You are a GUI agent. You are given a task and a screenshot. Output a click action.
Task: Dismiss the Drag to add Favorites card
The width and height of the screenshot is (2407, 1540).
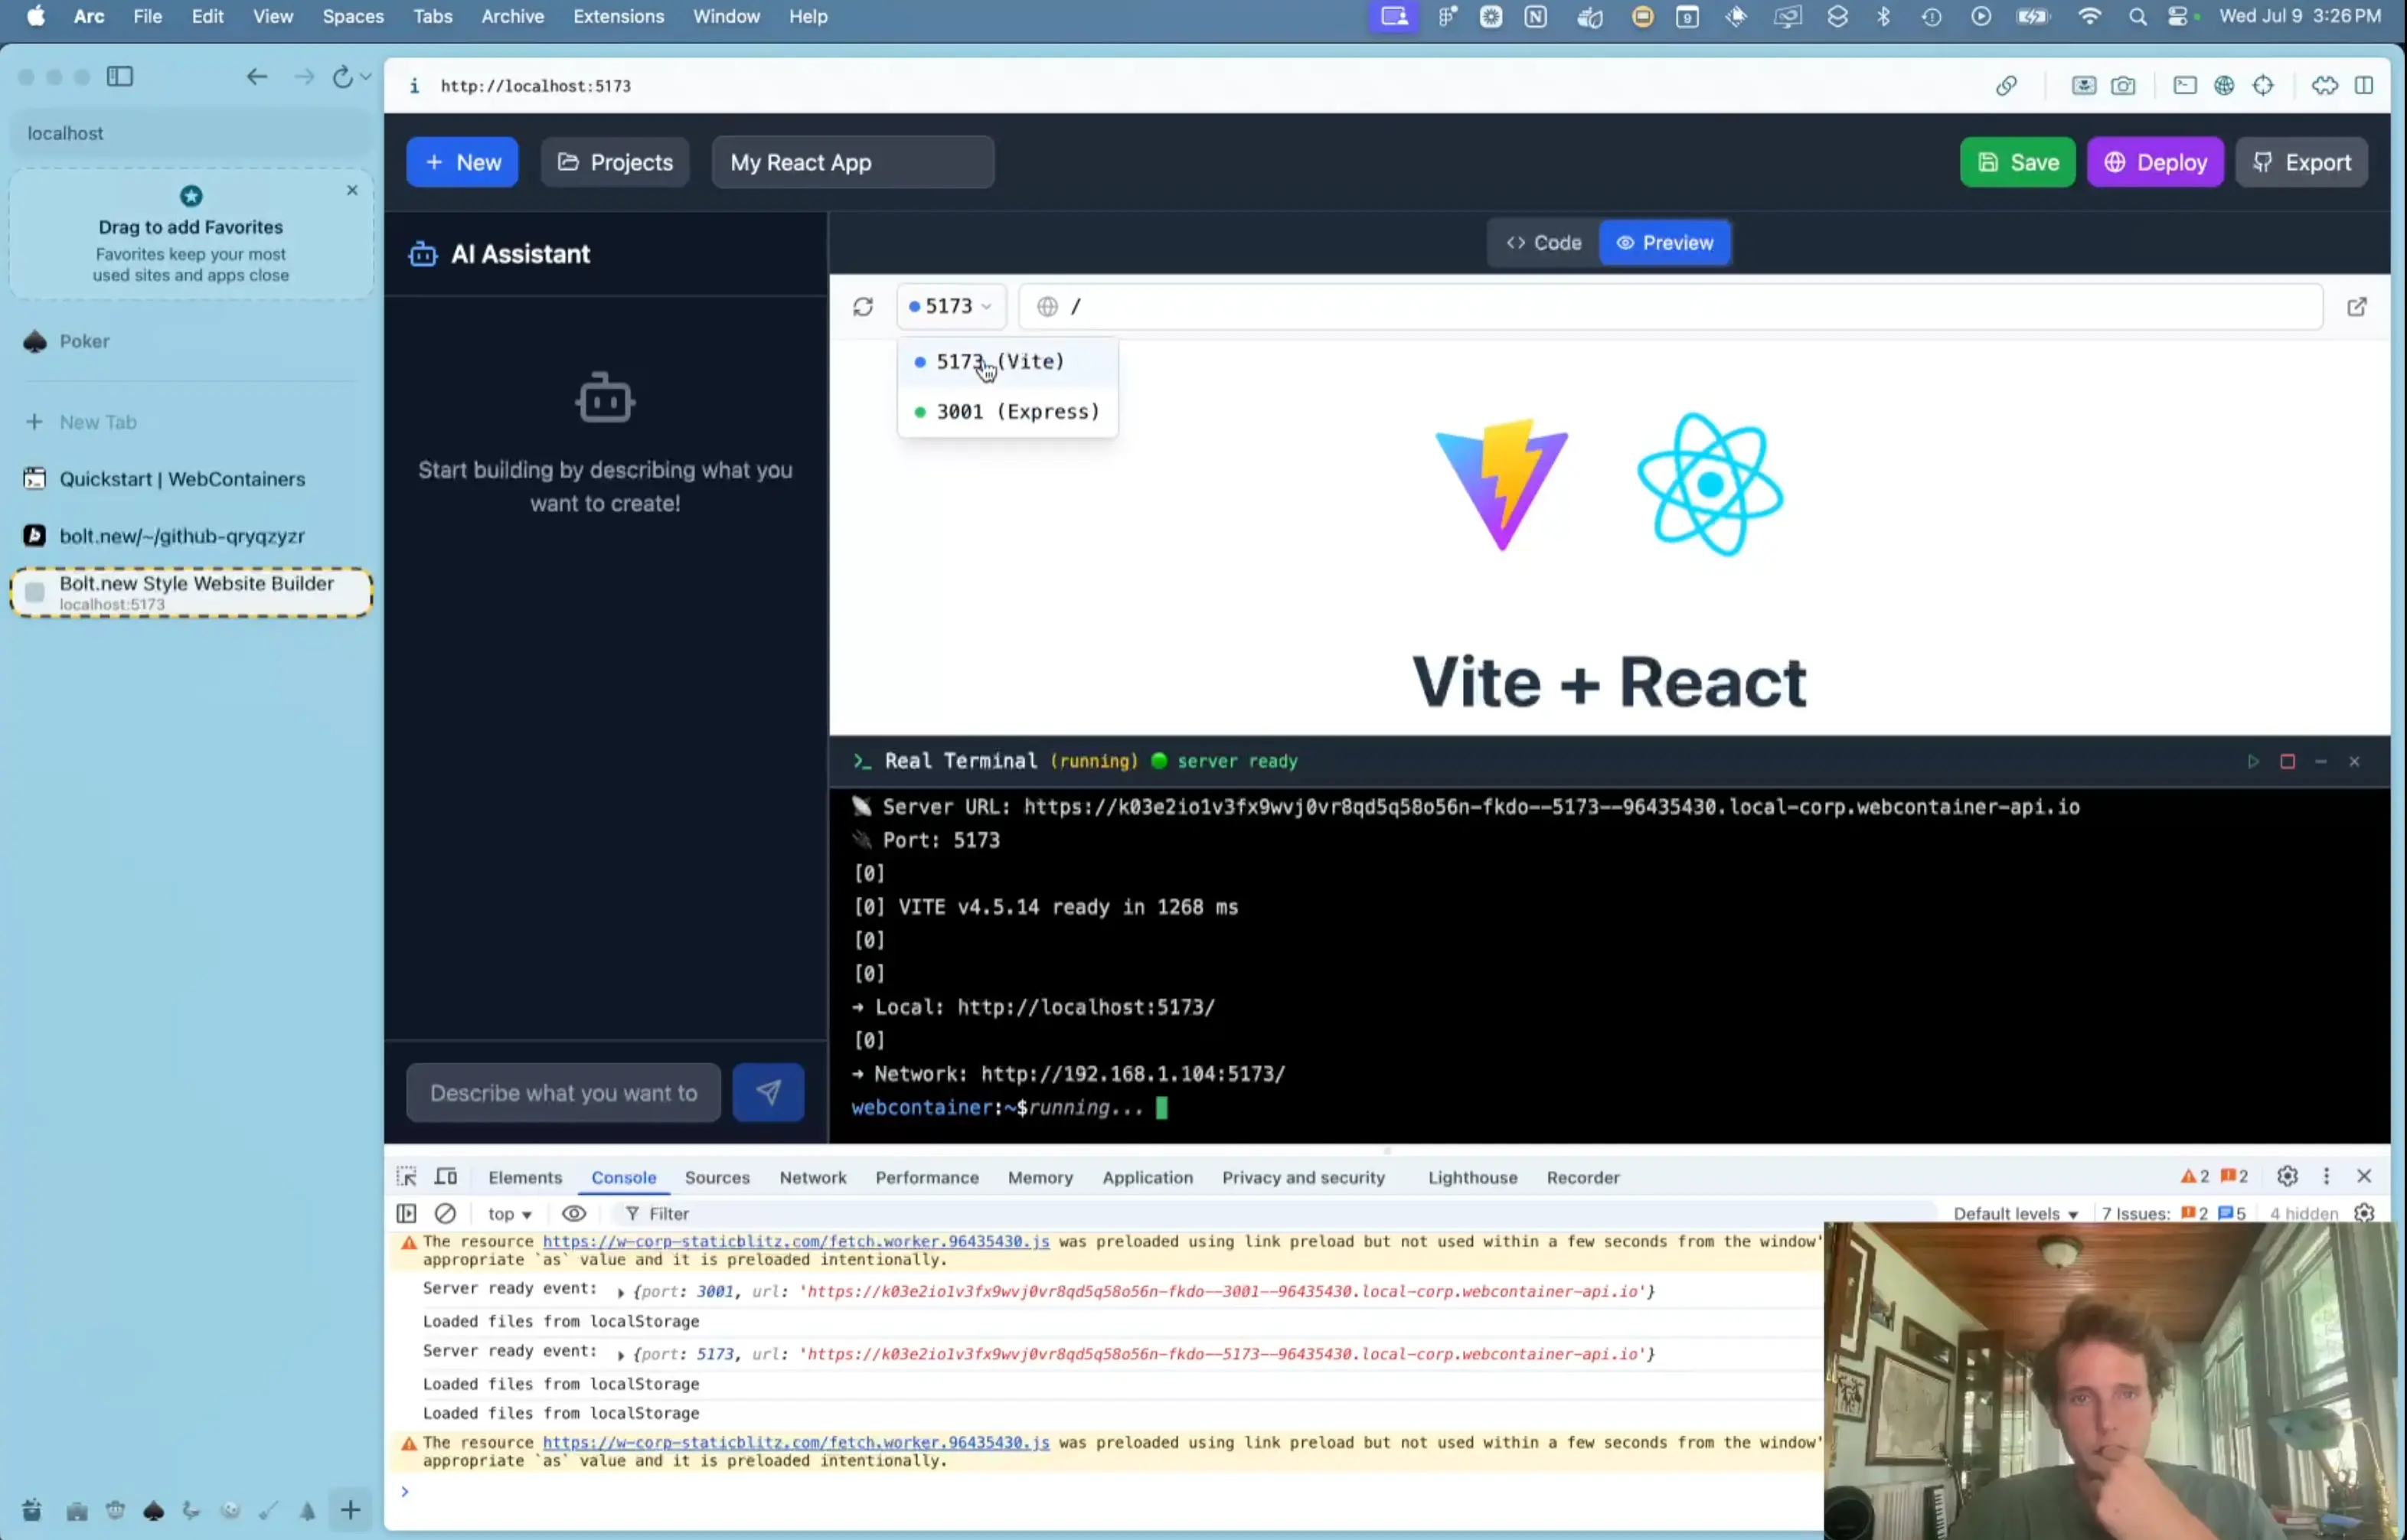click(352, 190)
